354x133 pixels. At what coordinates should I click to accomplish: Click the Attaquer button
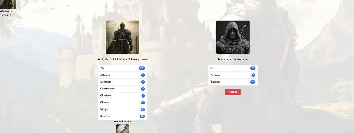pos(233,92)
